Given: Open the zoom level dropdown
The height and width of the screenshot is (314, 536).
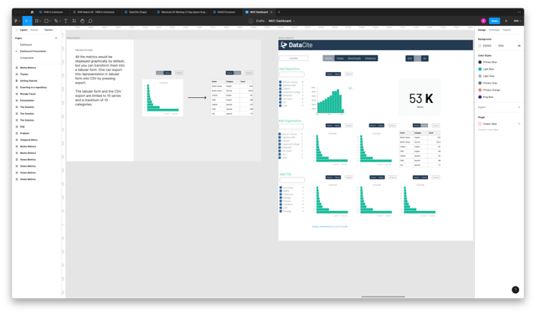Looking at the screenshot, I should coord(518,21).
